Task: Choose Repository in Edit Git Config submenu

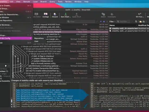Action: click(39, 38)
